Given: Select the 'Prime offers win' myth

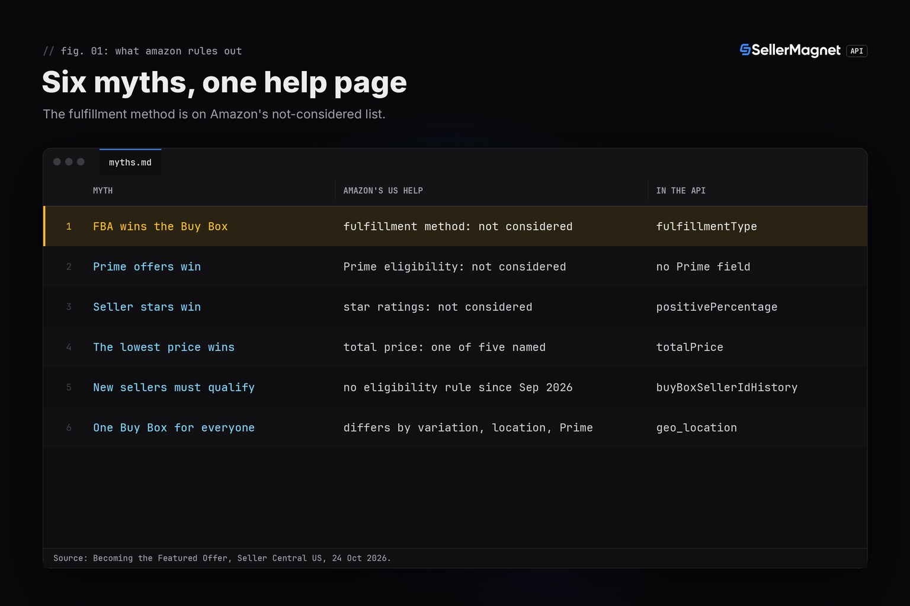Looking at the screenshot, I should (147, 267).
